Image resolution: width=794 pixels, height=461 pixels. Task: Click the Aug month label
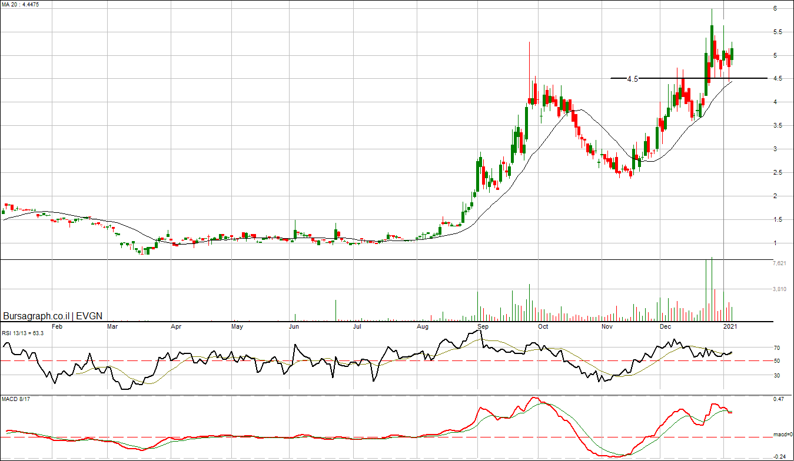pyautogui.click(x=423, y=326)
